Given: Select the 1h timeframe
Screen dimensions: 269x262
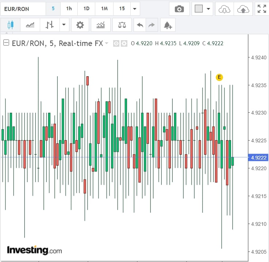Looking at the screenshot, I should [x=69, y=9].
